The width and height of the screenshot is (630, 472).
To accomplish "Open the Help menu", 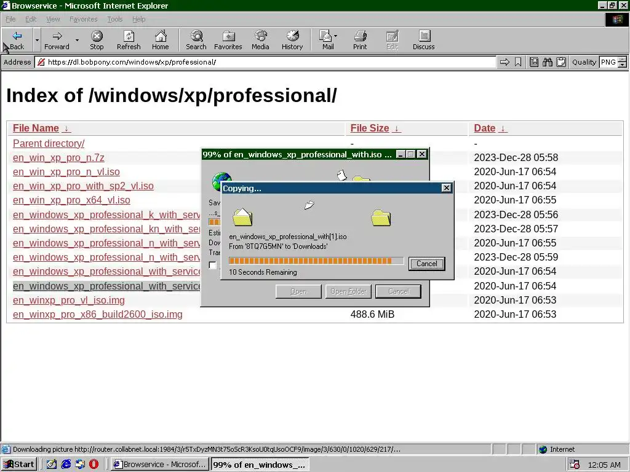I will point(138,19).
